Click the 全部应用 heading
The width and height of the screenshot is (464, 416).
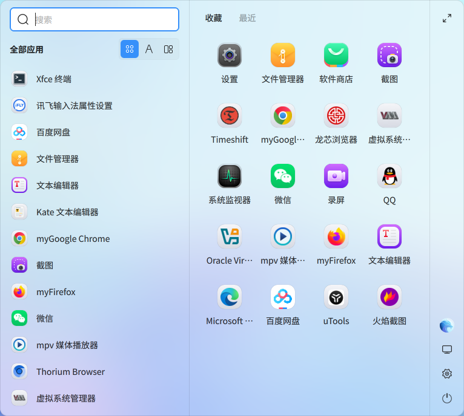coord(27,50)
